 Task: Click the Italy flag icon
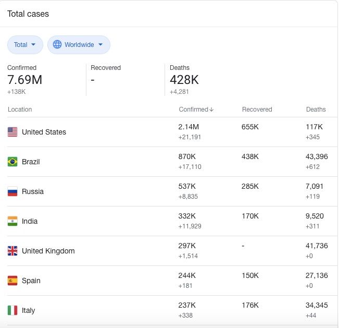pyautogui.click(x=12, y=310)
